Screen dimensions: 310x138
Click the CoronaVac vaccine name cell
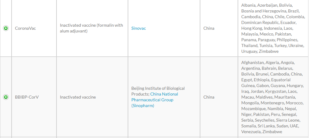pos(25,28)
